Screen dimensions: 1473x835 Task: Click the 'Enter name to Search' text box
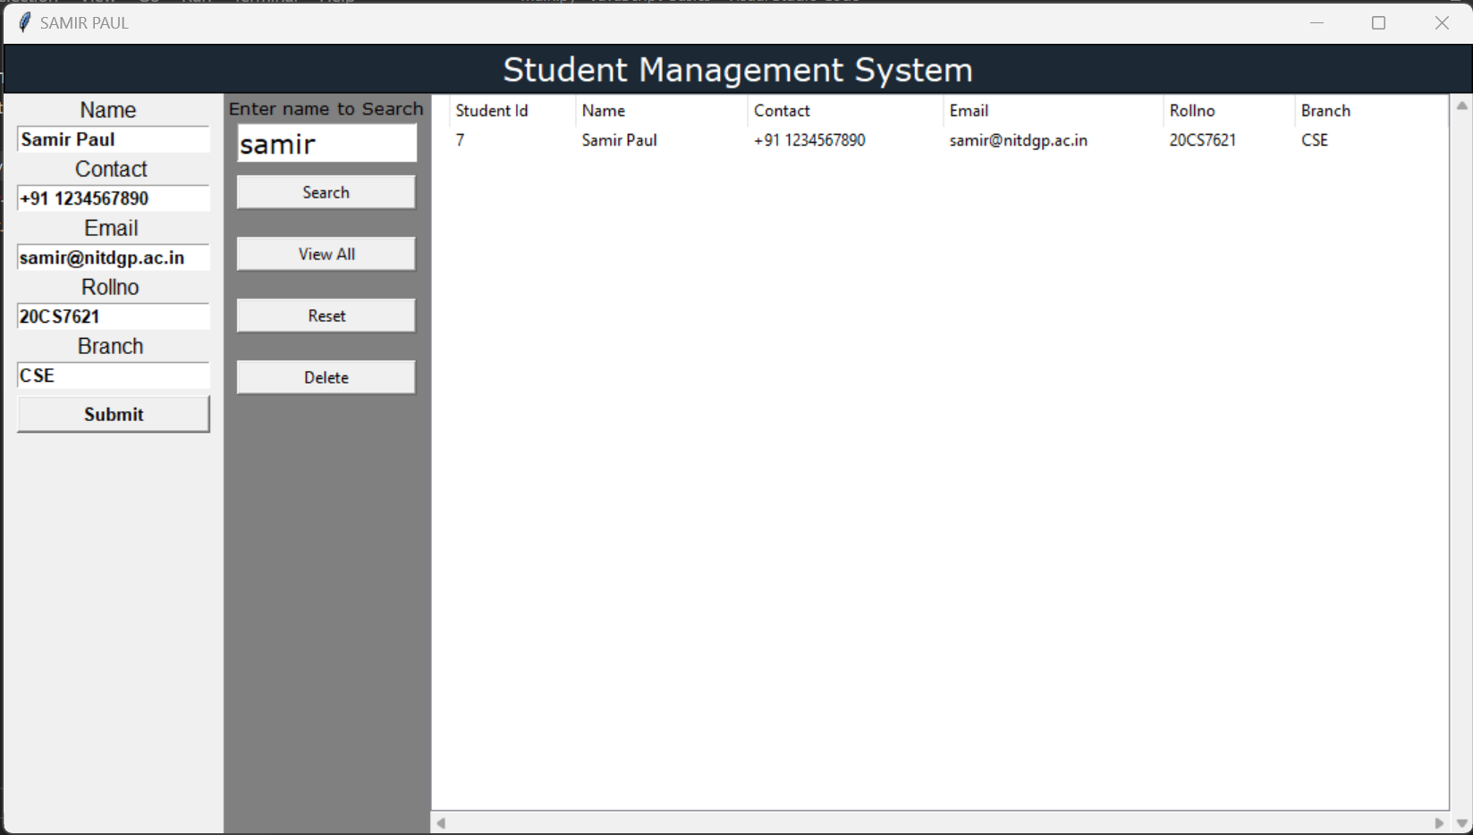[326, 143]
